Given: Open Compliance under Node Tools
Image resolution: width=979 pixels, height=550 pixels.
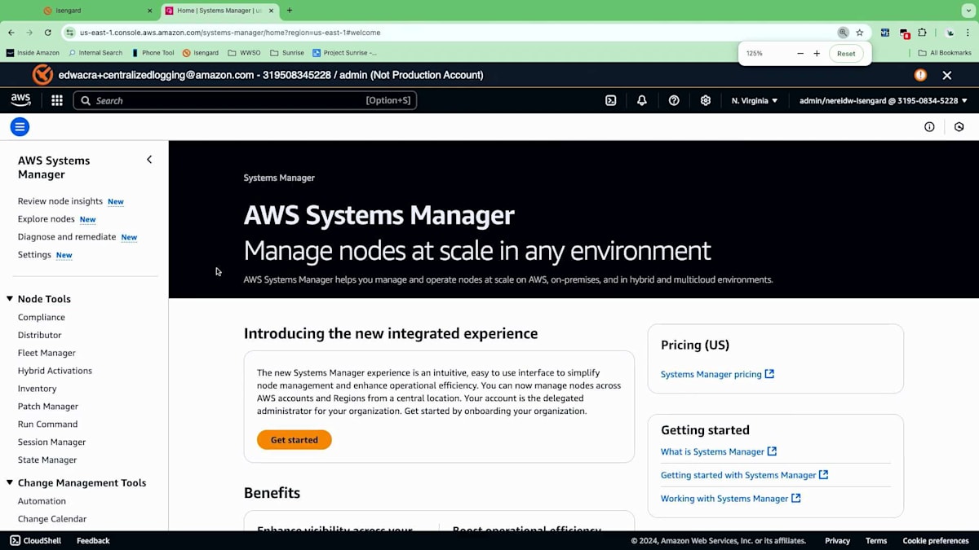Looking at the screenshot, I should 42,317.
